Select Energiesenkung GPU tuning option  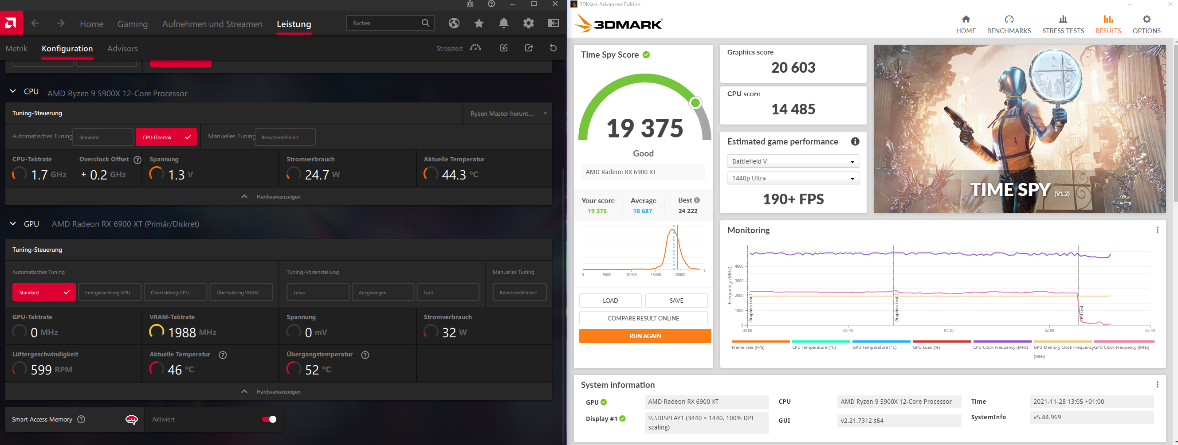point(110,293)
